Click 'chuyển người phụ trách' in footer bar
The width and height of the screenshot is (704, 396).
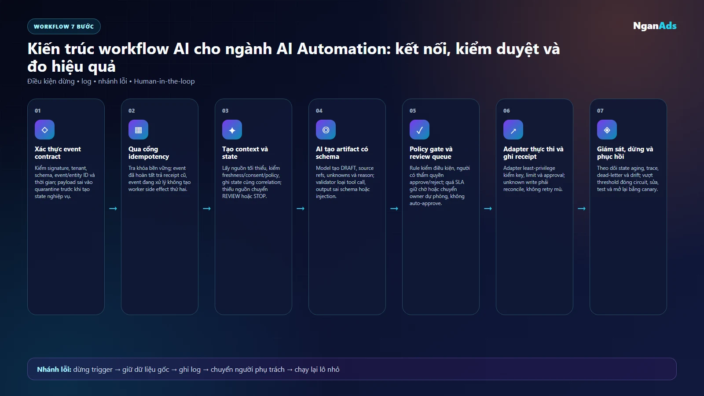247,370
